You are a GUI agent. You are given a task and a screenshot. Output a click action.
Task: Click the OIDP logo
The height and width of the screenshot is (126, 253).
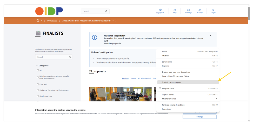[49, 11]
